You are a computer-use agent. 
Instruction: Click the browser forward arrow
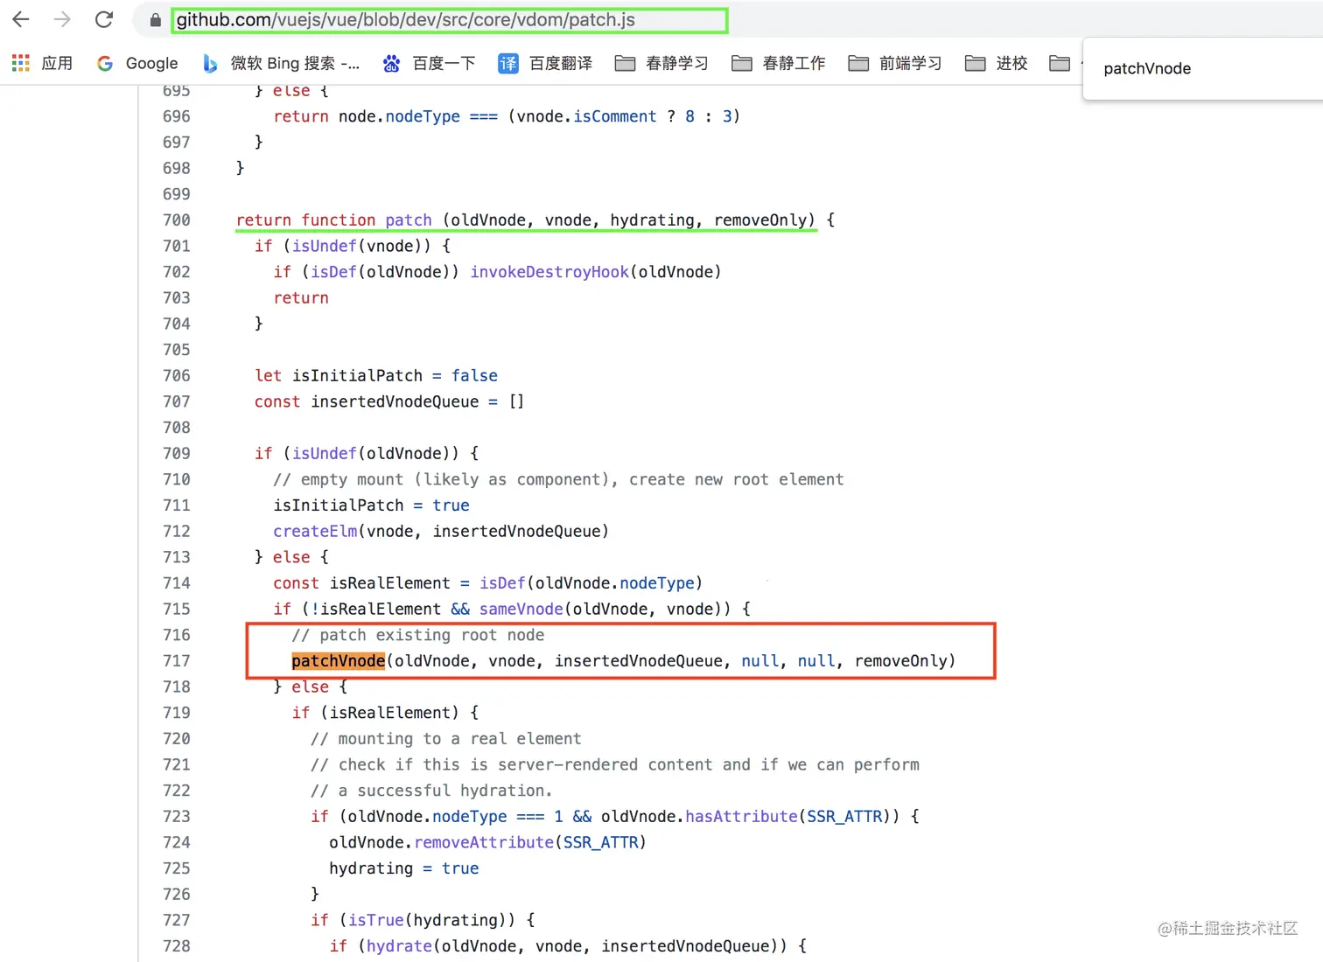62,19
